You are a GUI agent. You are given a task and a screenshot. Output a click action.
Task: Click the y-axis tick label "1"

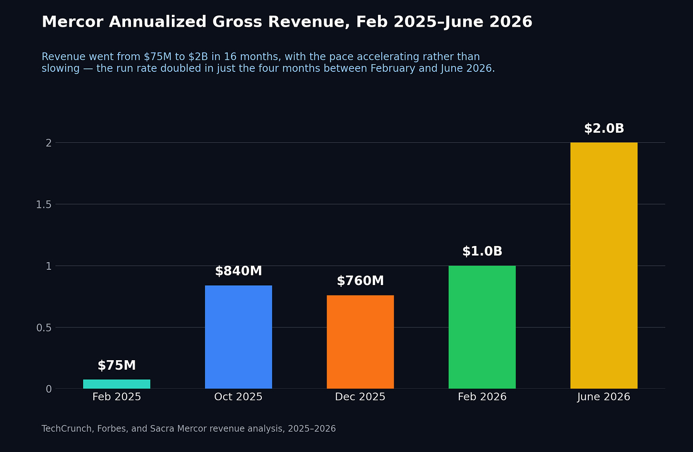[x=49, y=266]
